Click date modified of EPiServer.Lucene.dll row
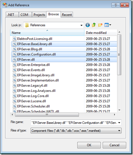Viewport: 133px width, 155px height. click(x=98, y=101)
